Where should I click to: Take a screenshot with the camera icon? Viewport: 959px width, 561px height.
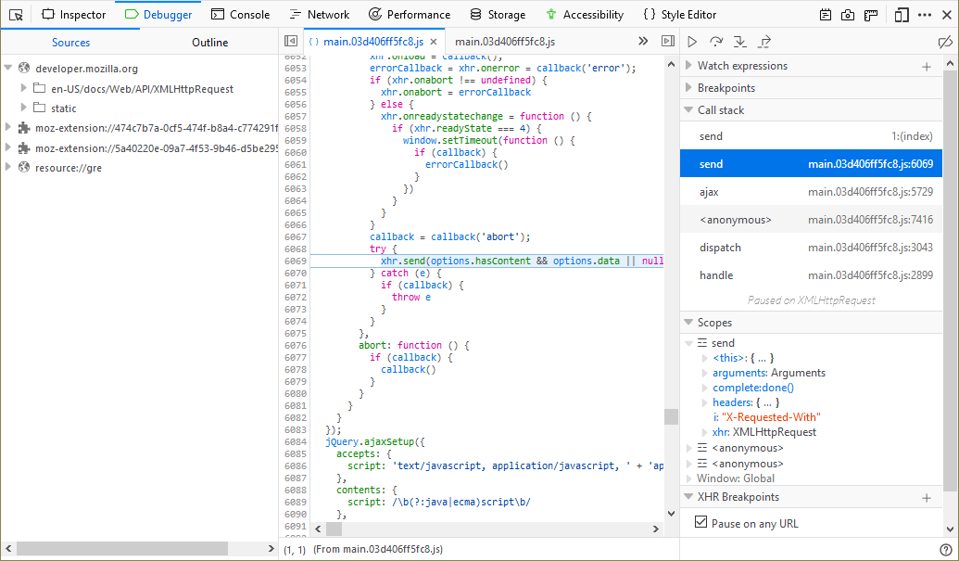tap(848, 15)
